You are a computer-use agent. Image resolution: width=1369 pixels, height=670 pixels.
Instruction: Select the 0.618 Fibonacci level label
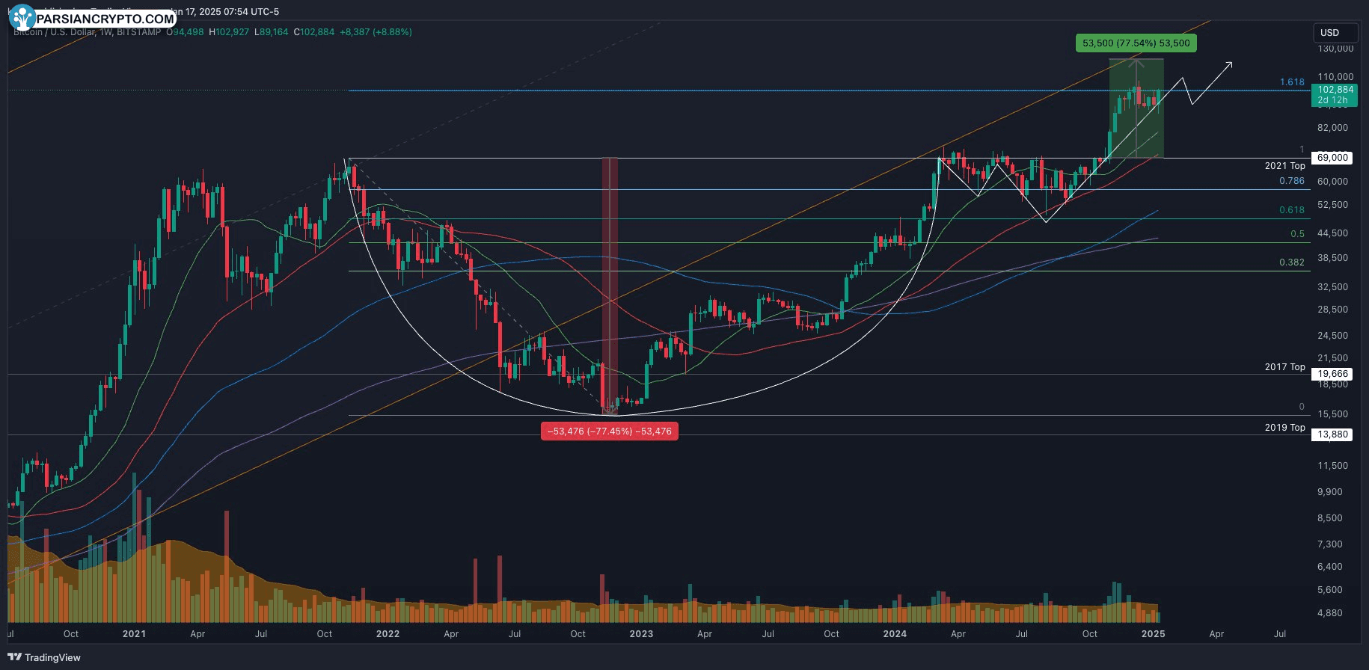[x=1292, y=210]
